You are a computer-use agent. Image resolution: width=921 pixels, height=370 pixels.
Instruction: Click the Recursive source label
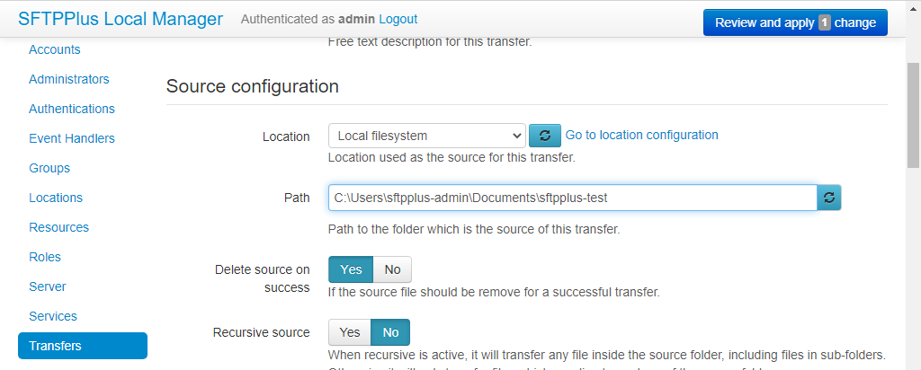pos(262,332)
